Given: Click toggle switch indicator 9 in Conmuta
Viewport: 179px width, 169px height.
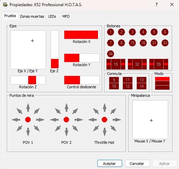Looking at the screenshot, I should coord(114,80).
